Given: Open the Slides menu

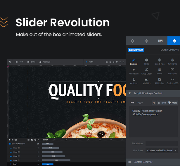Looking at the screenshot, I should coord(31,62).
